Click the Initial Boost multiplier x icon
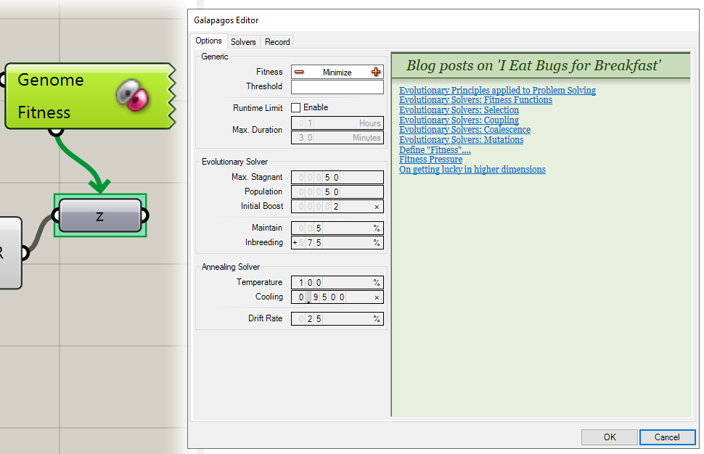 coord(377,207)
